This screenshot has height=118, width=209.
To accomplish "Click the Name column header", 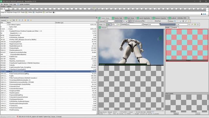I will pos(31,23).
